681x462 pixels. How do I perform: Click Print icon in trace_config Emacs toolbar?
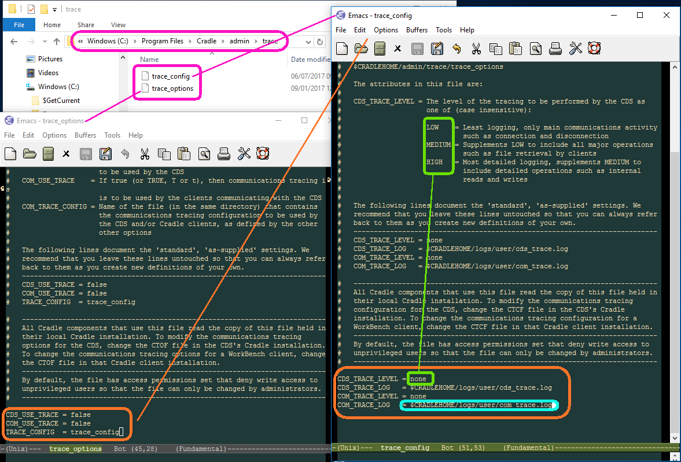click(x=555, y=49)
